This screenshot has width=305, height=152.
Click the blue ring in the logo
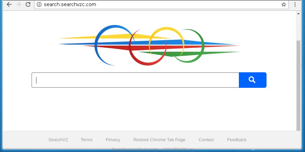pos(97,46)
